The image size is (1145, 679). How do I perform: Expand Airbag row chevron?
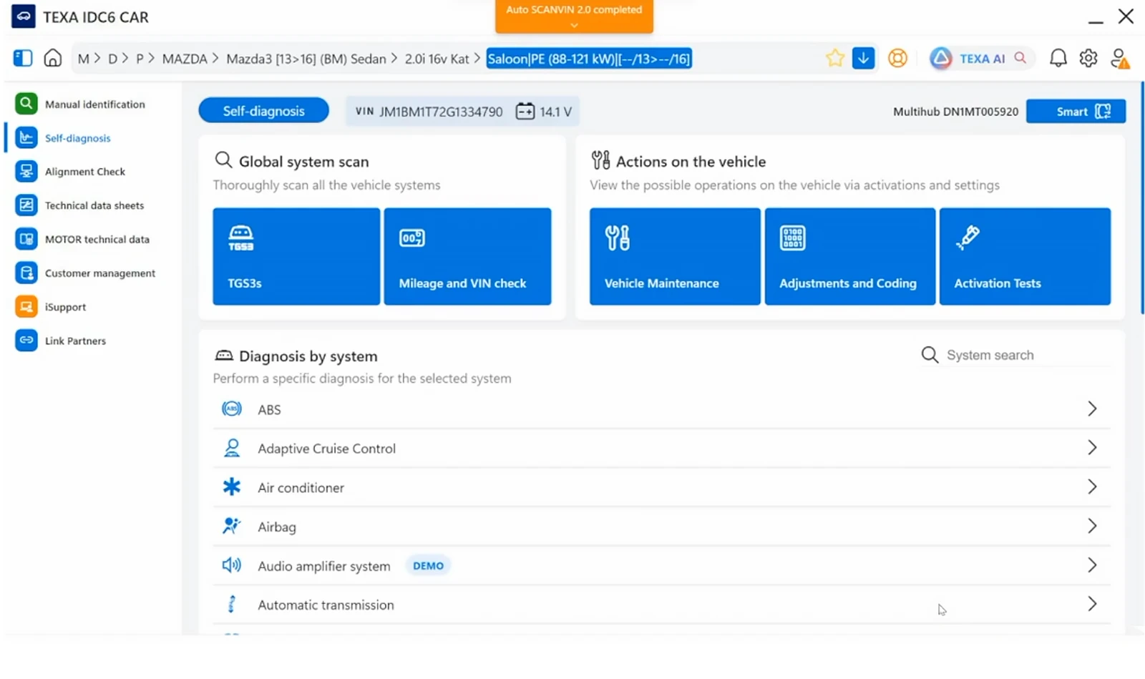click(1092, 527)
